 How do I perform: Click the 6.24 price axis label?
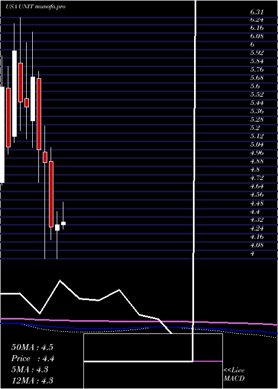(257, 19)
